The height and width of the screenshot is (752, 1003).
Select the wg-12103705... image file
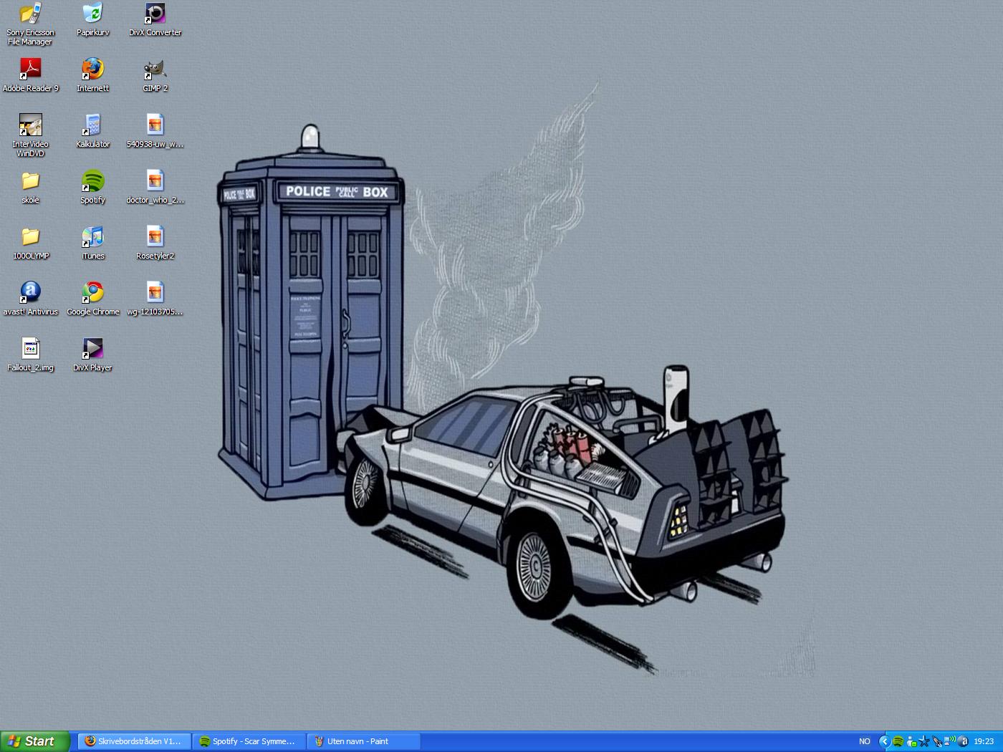(155, 299)
